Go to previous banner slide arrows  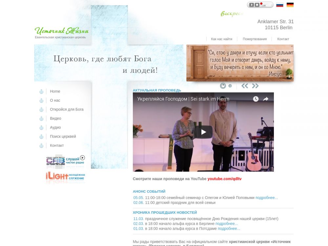tap(245, 86)
